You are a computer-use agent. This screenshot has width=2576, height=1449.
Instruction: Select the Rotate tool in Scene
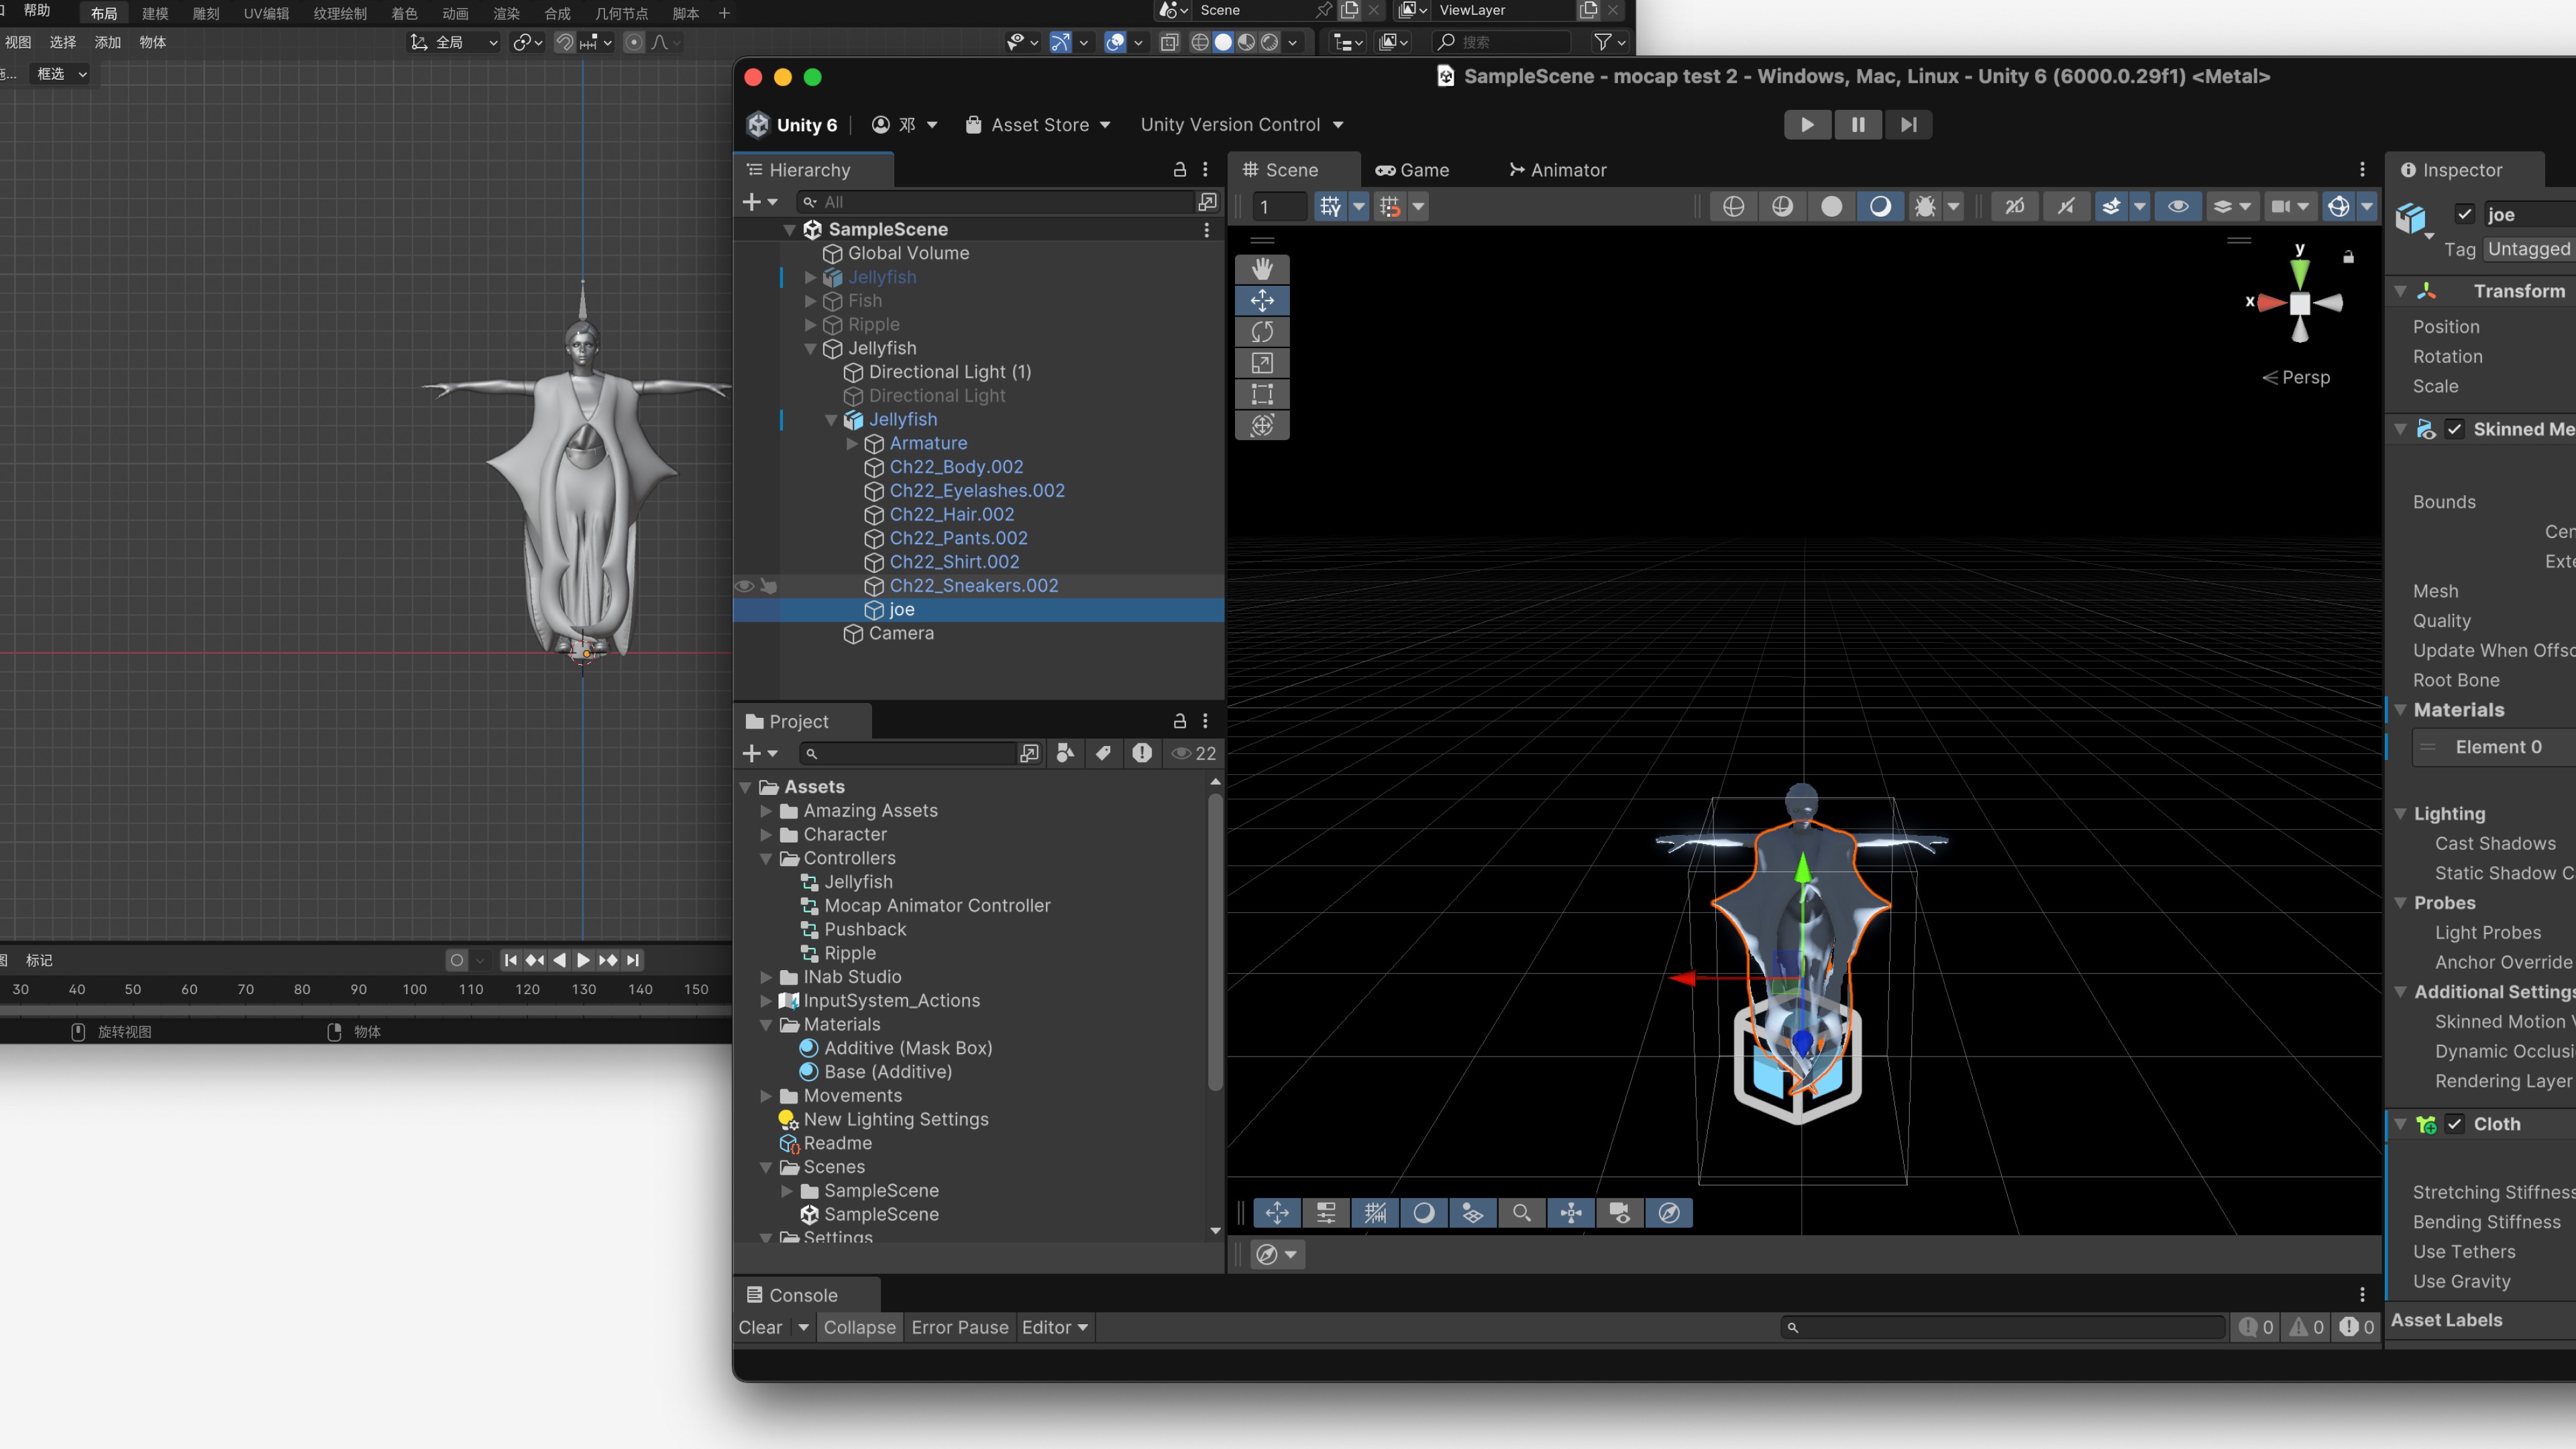[1262, 332]
